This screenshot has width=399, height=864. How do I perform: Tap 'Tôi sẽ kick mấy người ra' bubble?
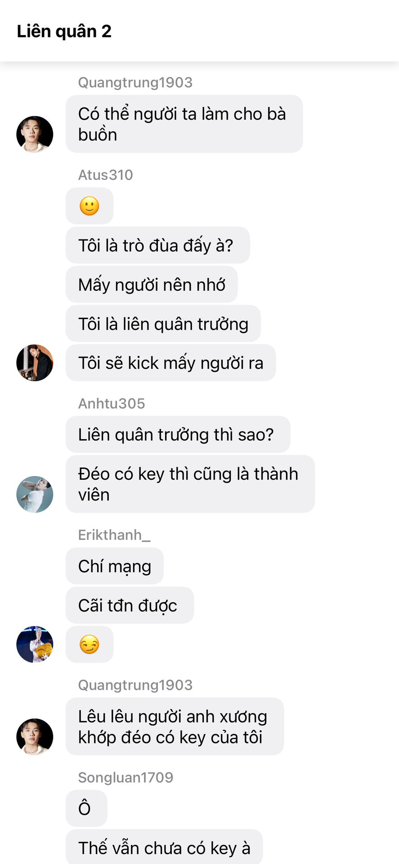(x=171, y=363)
